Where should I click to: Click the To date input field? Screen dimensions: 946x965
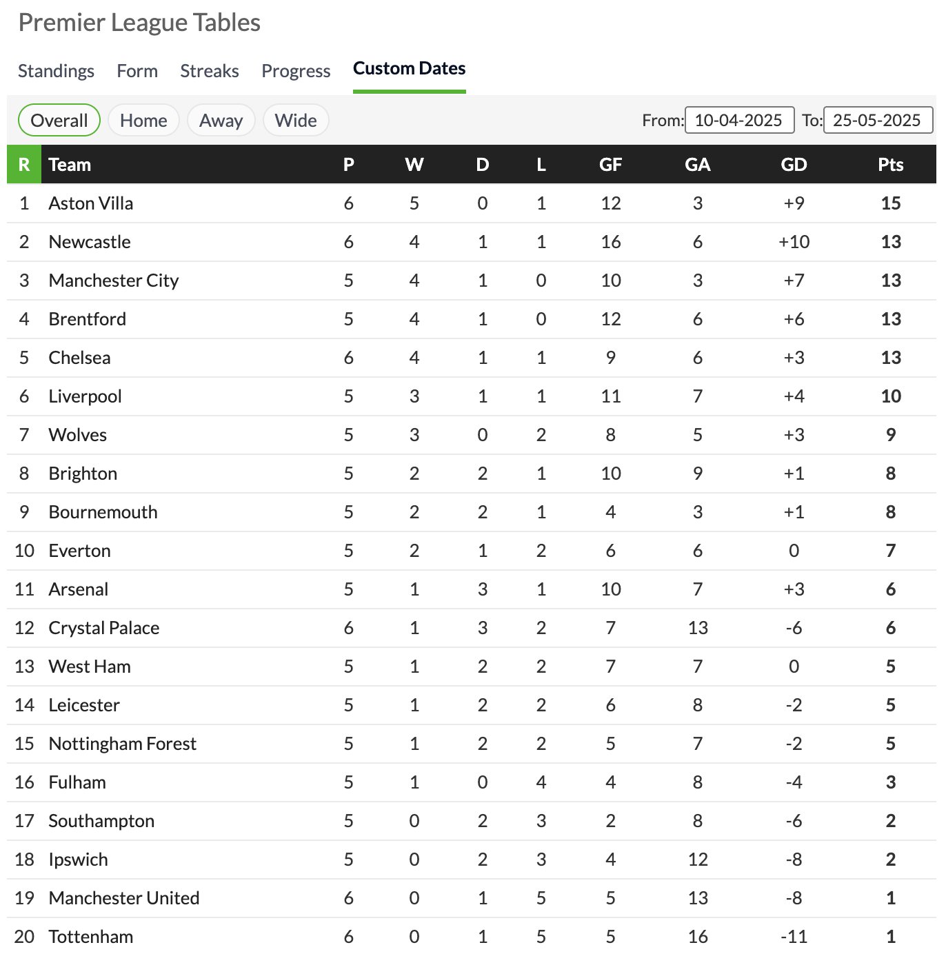point(877,121)
